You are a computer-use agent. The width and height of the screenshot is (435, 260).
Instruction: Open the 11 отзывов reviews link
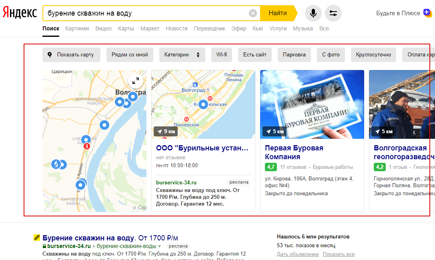pyautogui.click(x=293, y=167)
